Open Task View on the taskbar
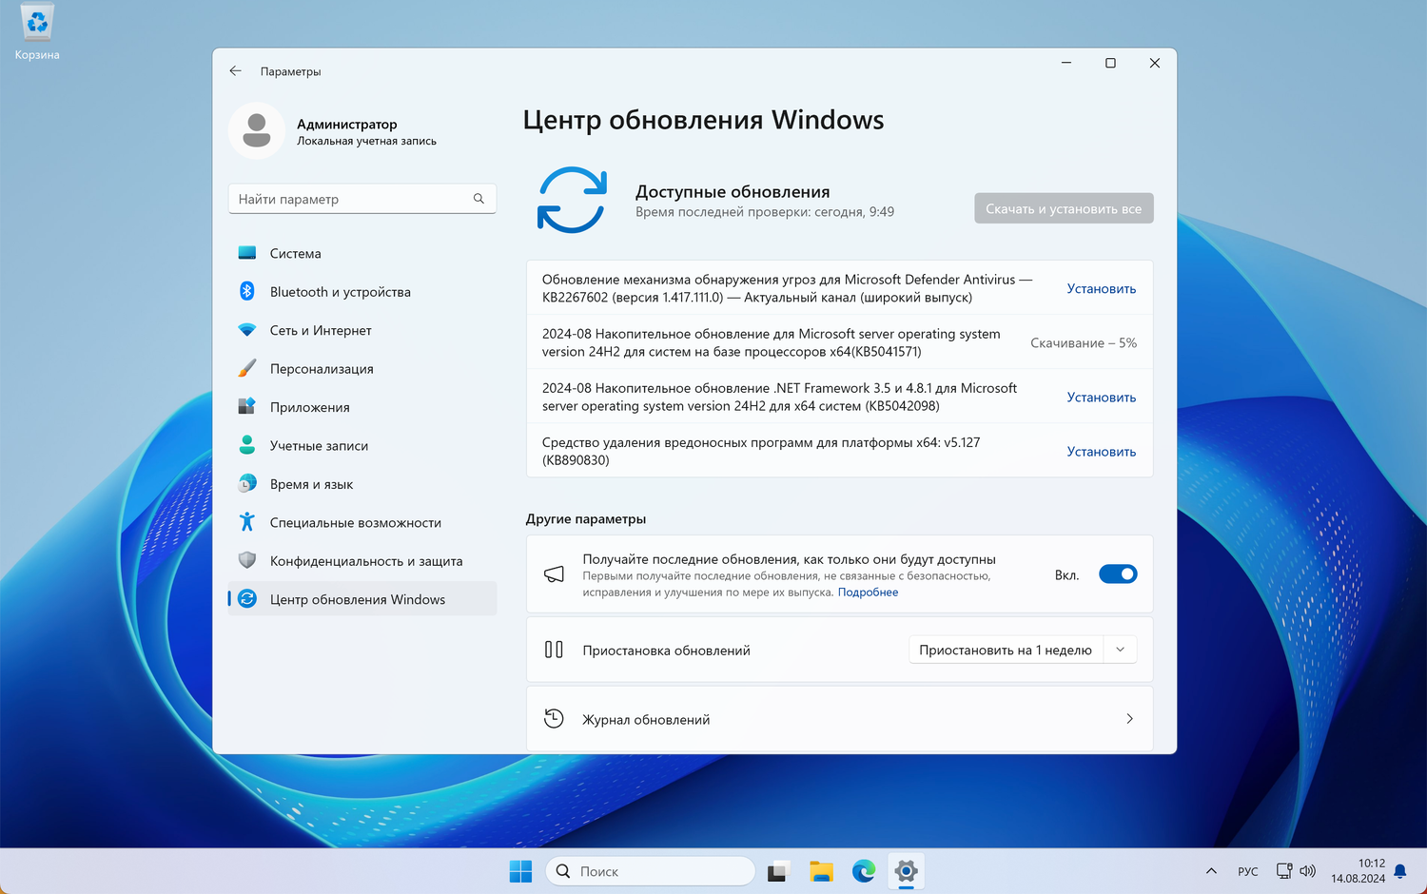Screen dimensions: 1427x894 (779, 871)
